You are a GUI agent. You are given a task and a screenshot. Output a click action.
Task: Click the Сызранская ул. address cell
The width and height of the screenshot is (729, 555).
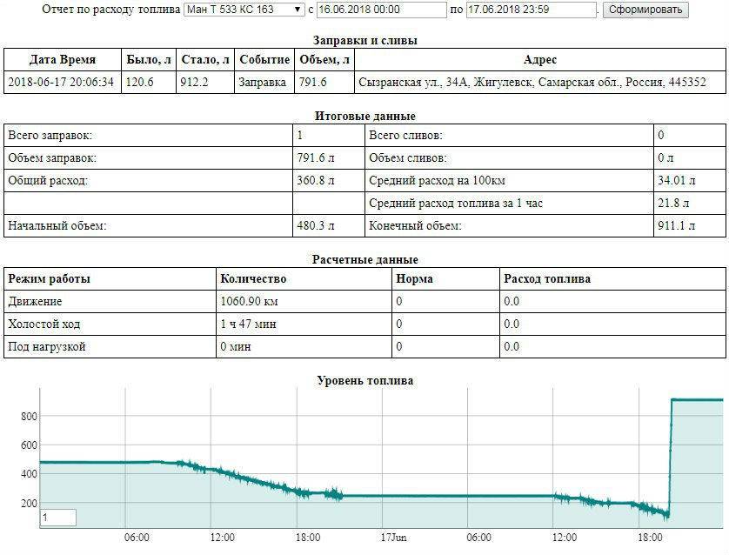pos(531,83)
